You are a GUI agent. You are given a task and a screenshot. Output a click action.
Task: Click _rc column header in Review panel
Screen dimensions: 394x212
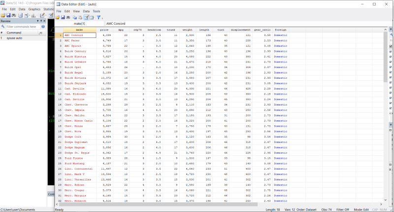click(x=41, y=33)
